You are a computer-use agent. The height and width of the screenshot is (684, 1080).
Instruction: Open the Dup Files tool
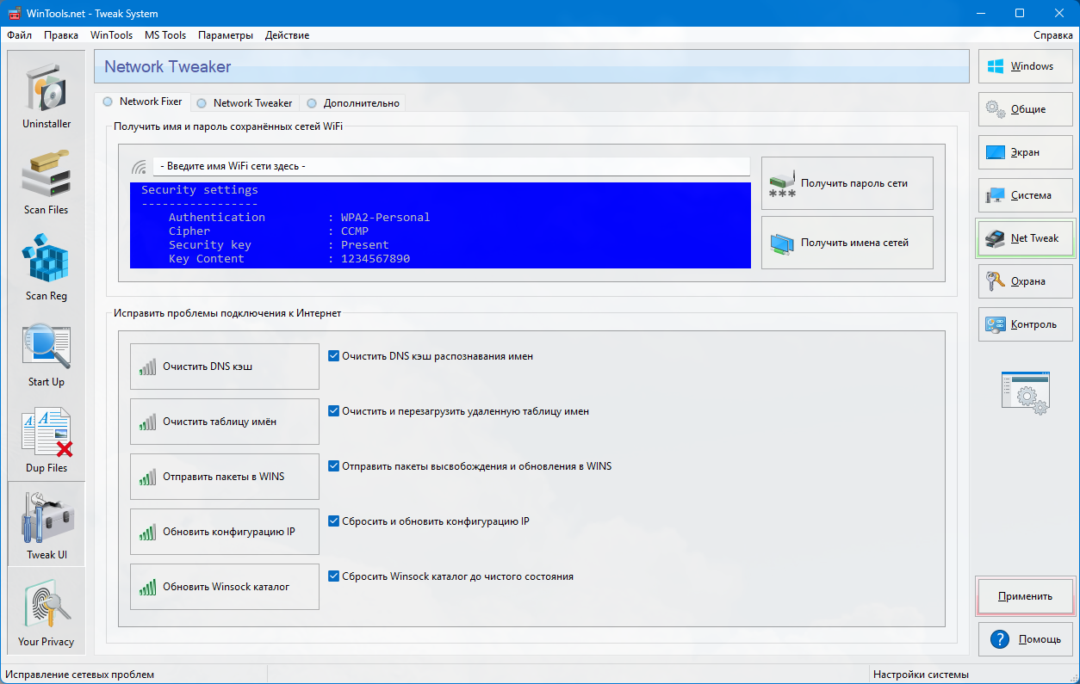point(47,438)
